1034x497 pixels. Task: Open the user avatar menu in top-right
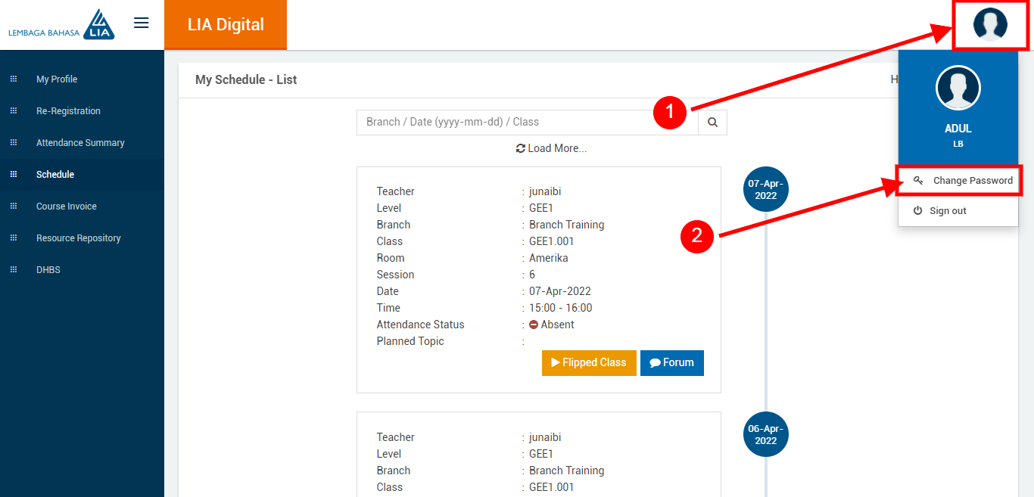pyautogui.click(x=990, y=24)
